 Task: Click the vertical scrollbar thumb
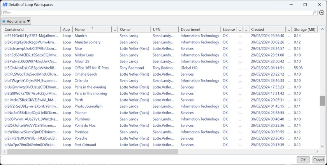(x=322, y=101)
